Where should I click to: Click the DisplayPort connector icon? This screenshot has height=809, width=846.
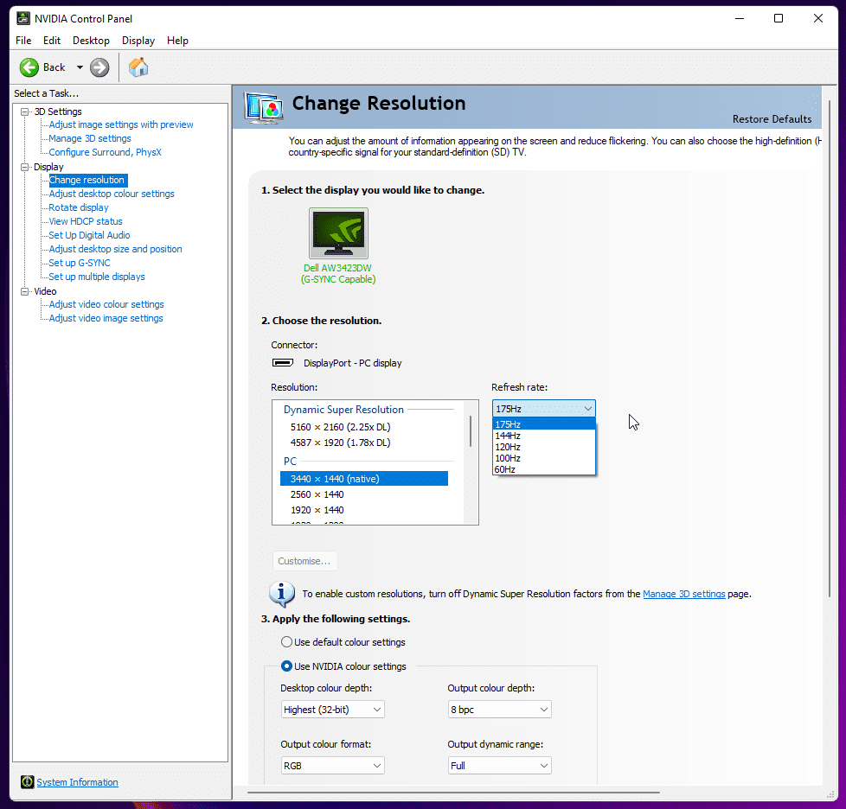tap(283, 363)
